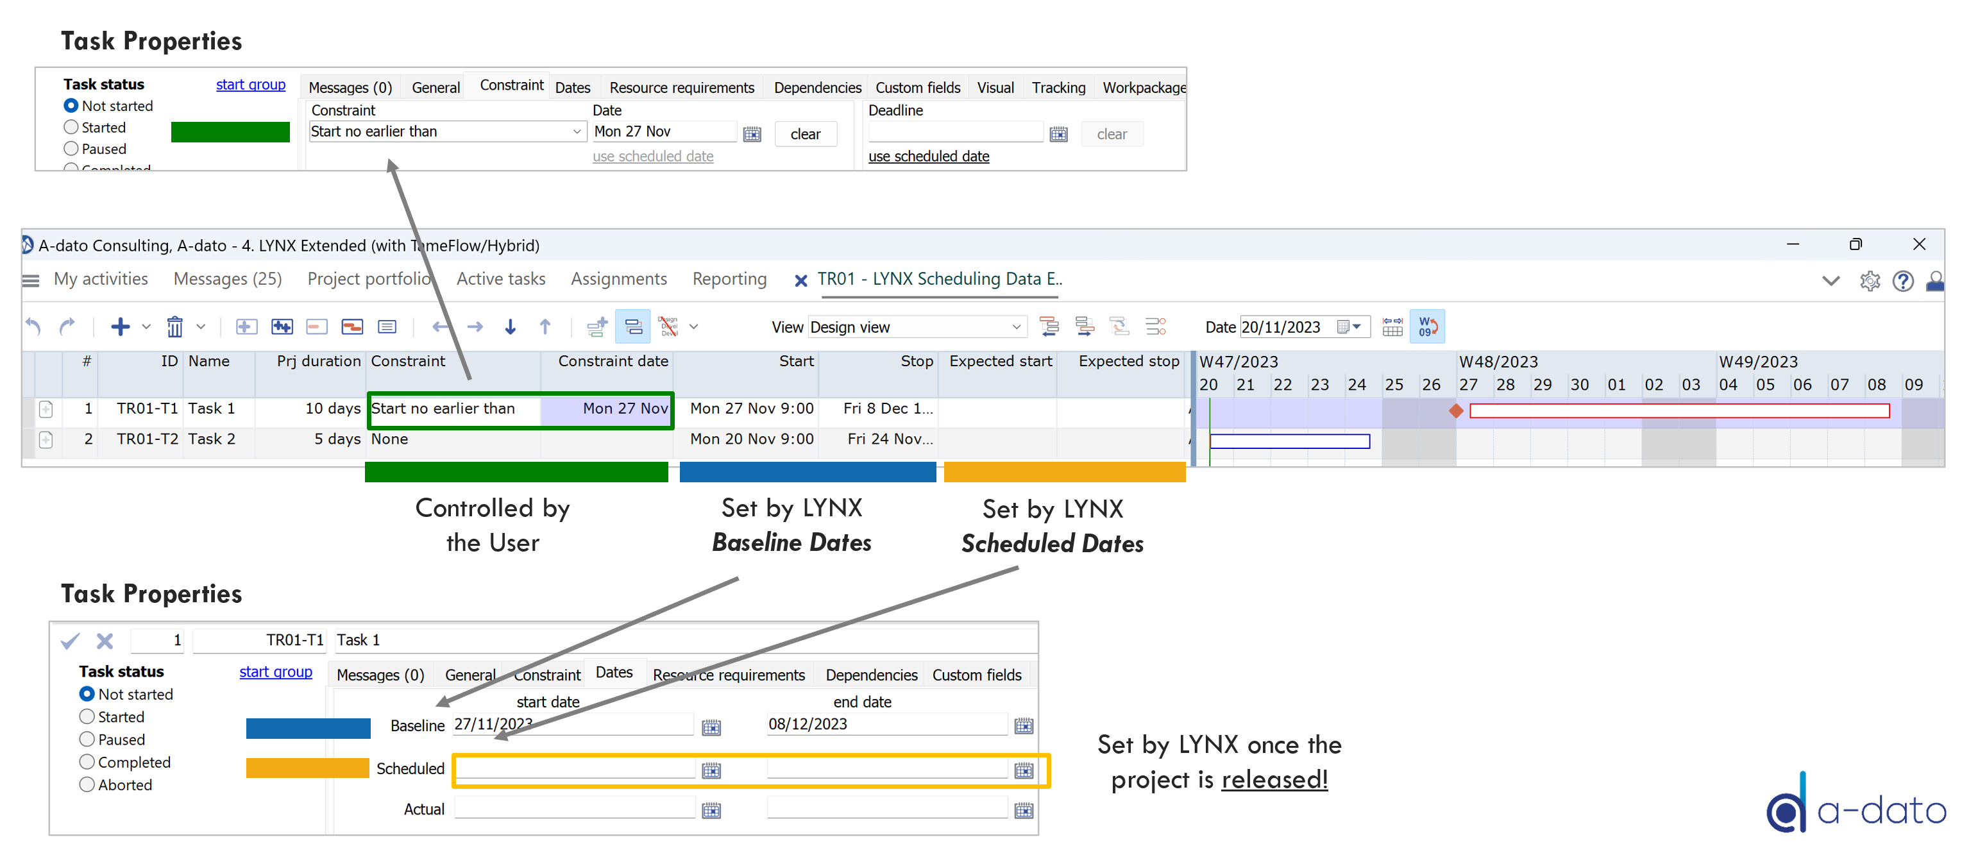Go to the Assignments tab
This screenshot has height=853, width=1971.
point(619,279)
